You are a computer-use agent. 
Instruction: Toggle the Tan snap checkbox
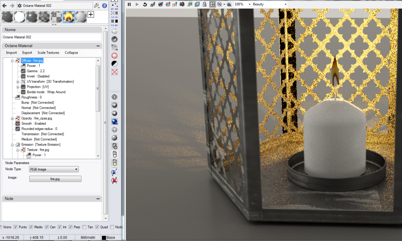point(84,227)
